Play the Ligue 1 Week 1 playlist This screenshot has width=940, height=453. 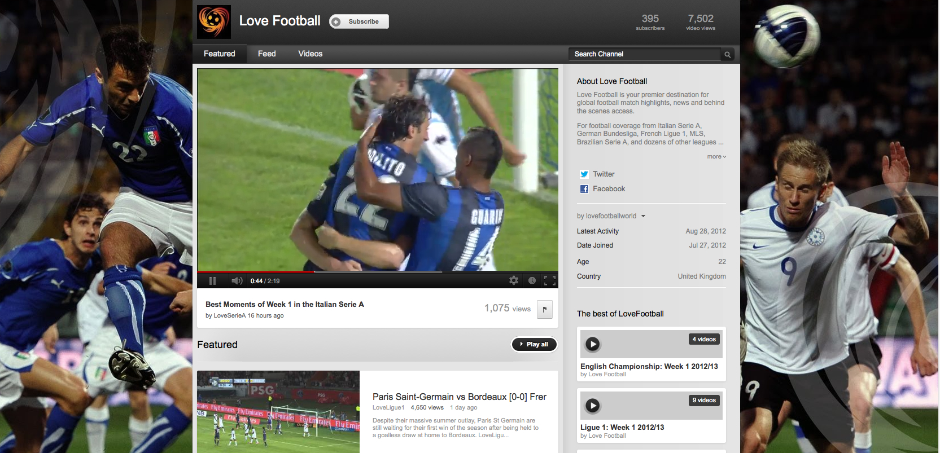click(592, 405)
